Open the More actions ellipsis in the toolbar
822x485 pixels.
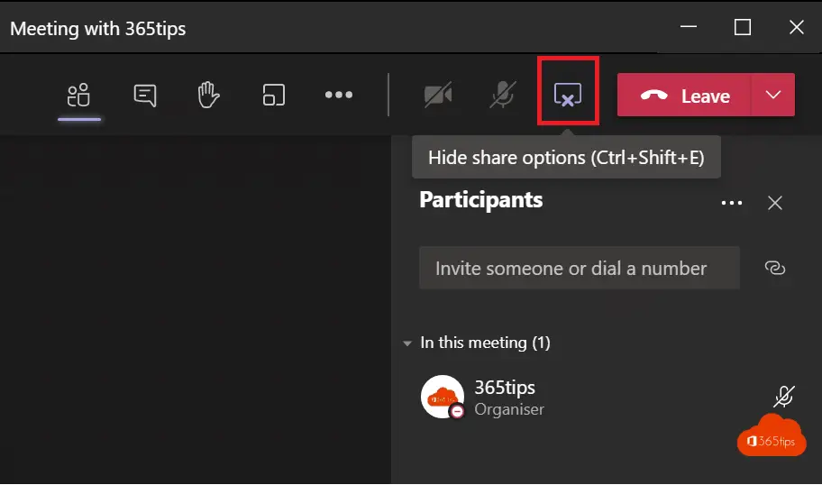click(x=339, y=95)
